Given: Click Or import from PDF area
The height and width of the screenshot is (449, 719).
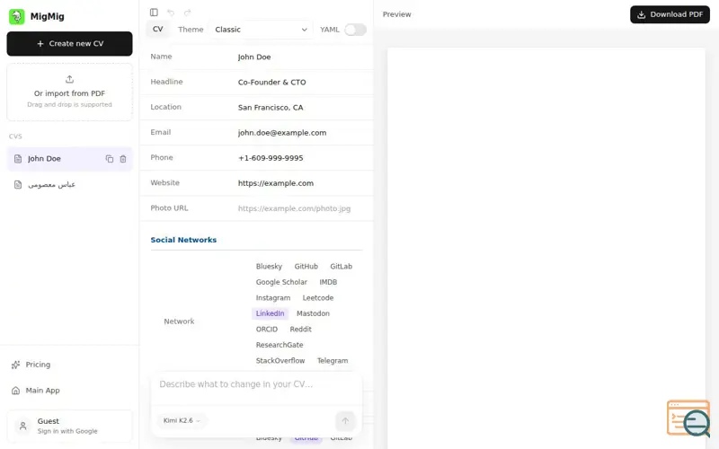Looking at the screenshot, I should (x=70, y=92).
